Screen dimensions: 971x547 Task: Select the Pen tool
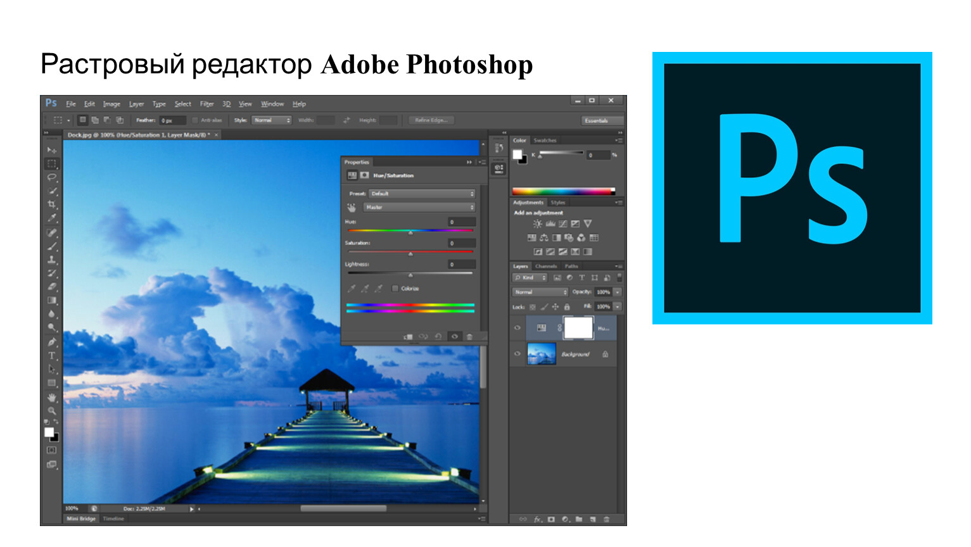52,342
